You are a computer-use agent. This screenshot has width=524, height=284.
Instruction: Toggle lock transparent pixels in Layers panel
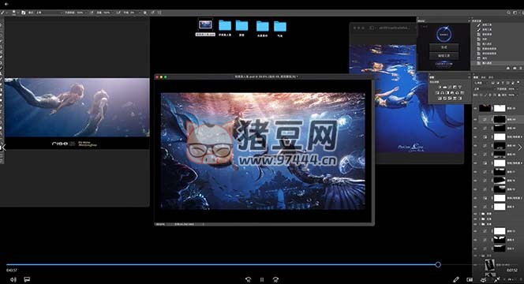coord(481,95)
